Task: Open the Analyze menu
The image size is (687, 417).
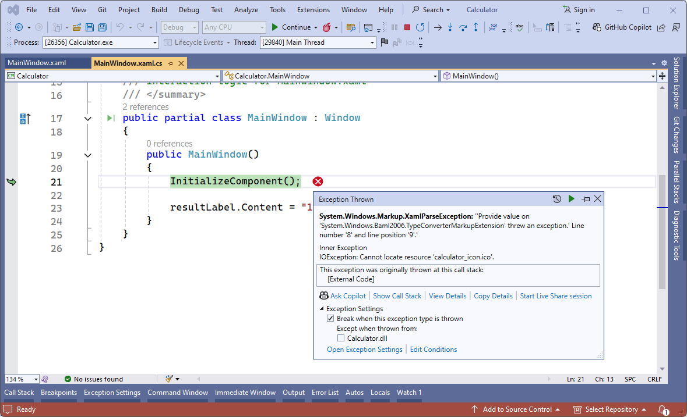Action: 246,10
